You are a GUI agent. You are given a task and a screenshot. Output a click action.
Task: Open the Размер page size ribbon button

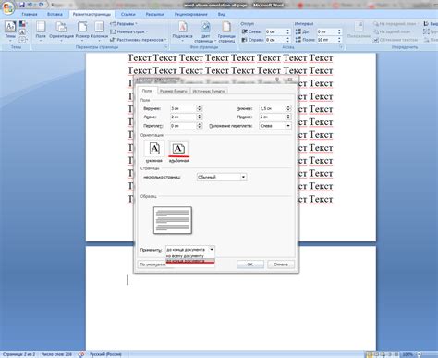(82, 31)
